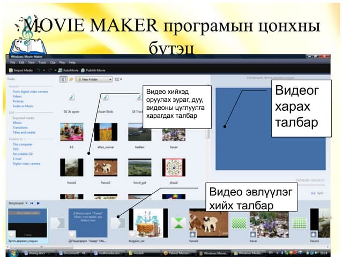This screenshot has width=343, height=257.
Task: Open Windows Media item in the taskbar
Action: [x=250, y=252]
